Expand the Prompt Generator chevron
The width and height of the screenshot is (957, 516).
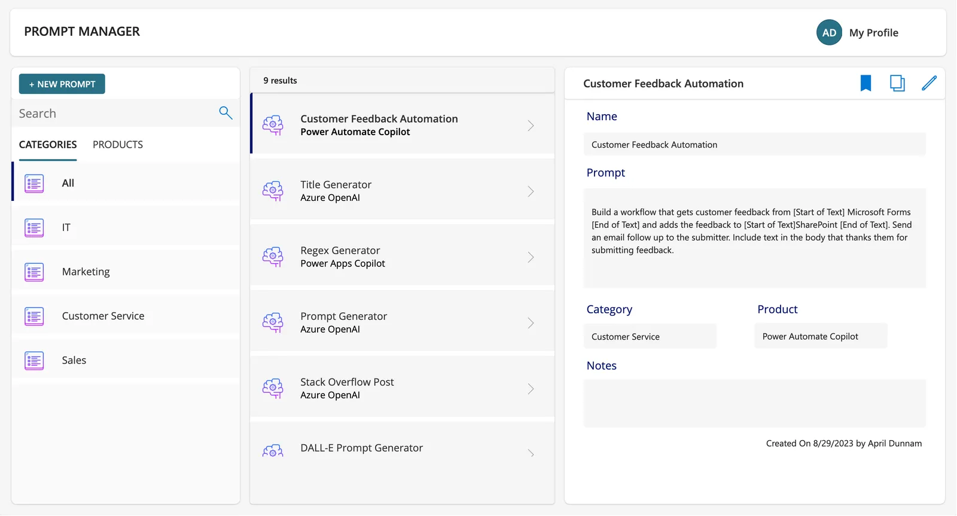click(531, 323)
